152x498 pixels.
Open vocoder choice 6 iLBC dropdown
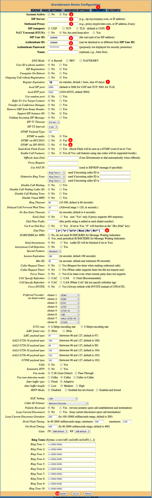pos(70,315)
